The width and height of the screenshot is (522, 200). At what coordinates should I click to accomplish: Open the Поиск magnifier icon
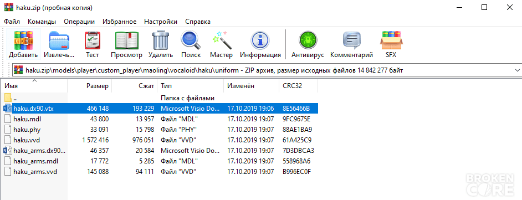[191, 40]
